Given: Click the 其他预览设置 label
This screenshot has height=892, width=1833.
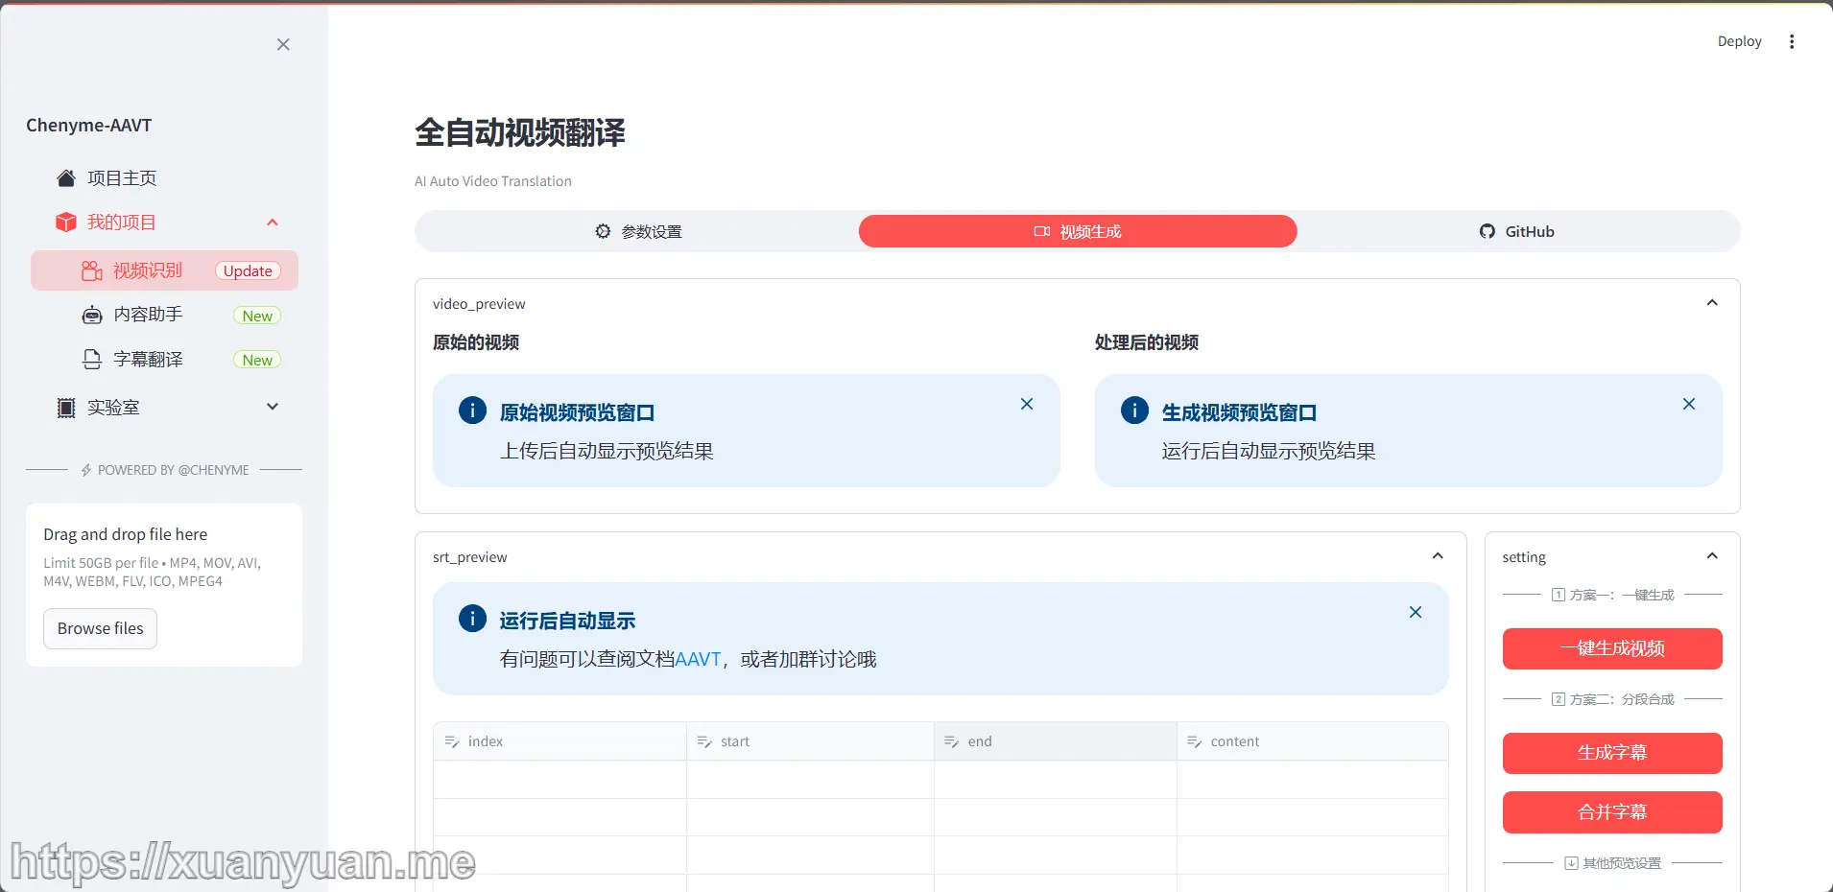Looking at the screenshot, I should coord(1612,863).
